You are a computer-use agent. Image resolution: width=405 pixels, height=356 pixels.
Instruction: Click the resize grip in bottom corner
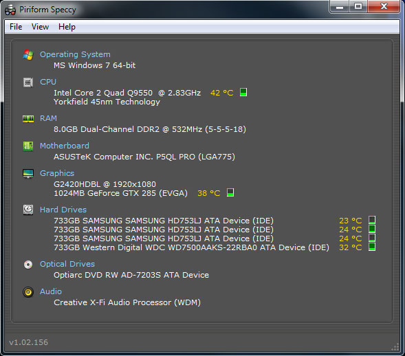[395, 347]
